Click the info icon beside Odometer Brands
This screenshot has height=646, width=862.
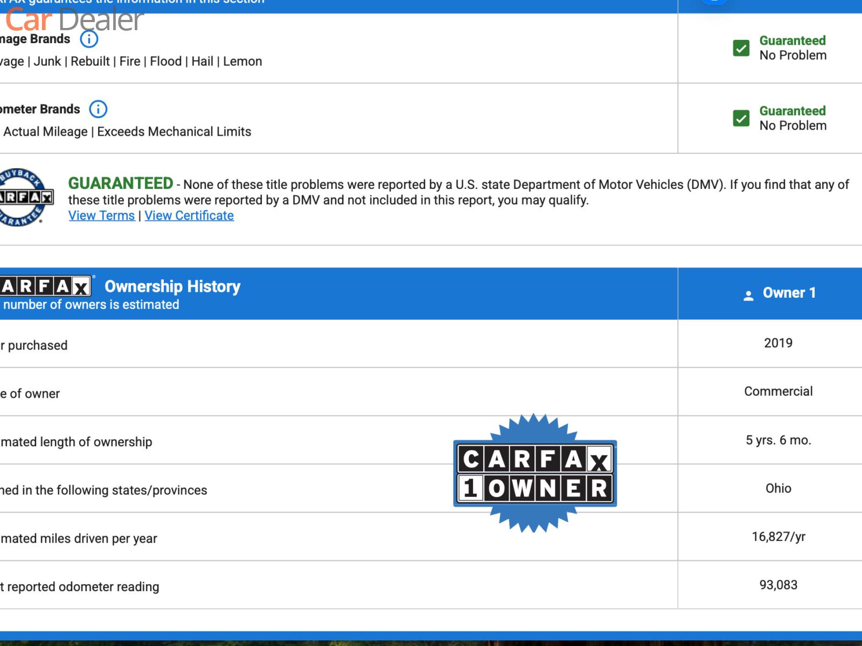tap(98, 109)
